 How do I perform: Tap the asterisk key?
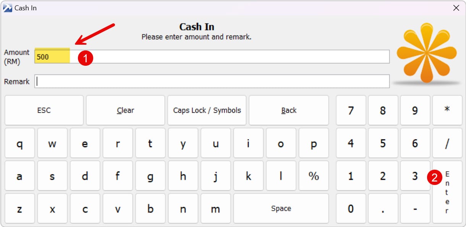(x=447, y=110)
